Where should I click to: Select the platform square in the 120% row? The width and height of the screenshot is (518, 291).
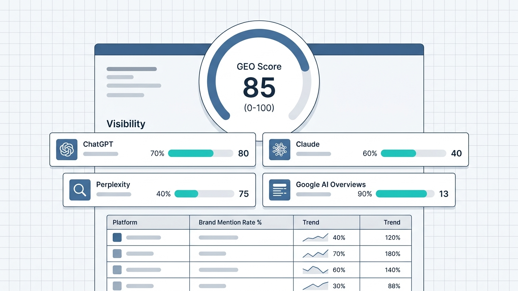[117, 238]
